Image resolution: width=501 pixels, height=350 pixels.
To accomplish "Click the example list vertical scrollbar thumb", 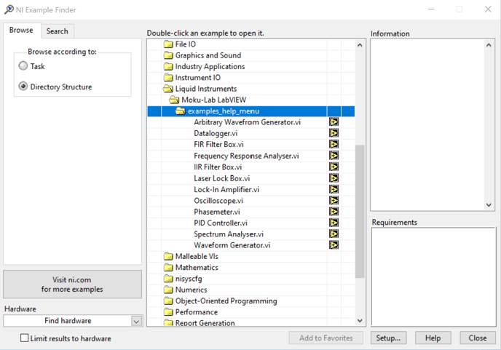I will 360,212.
